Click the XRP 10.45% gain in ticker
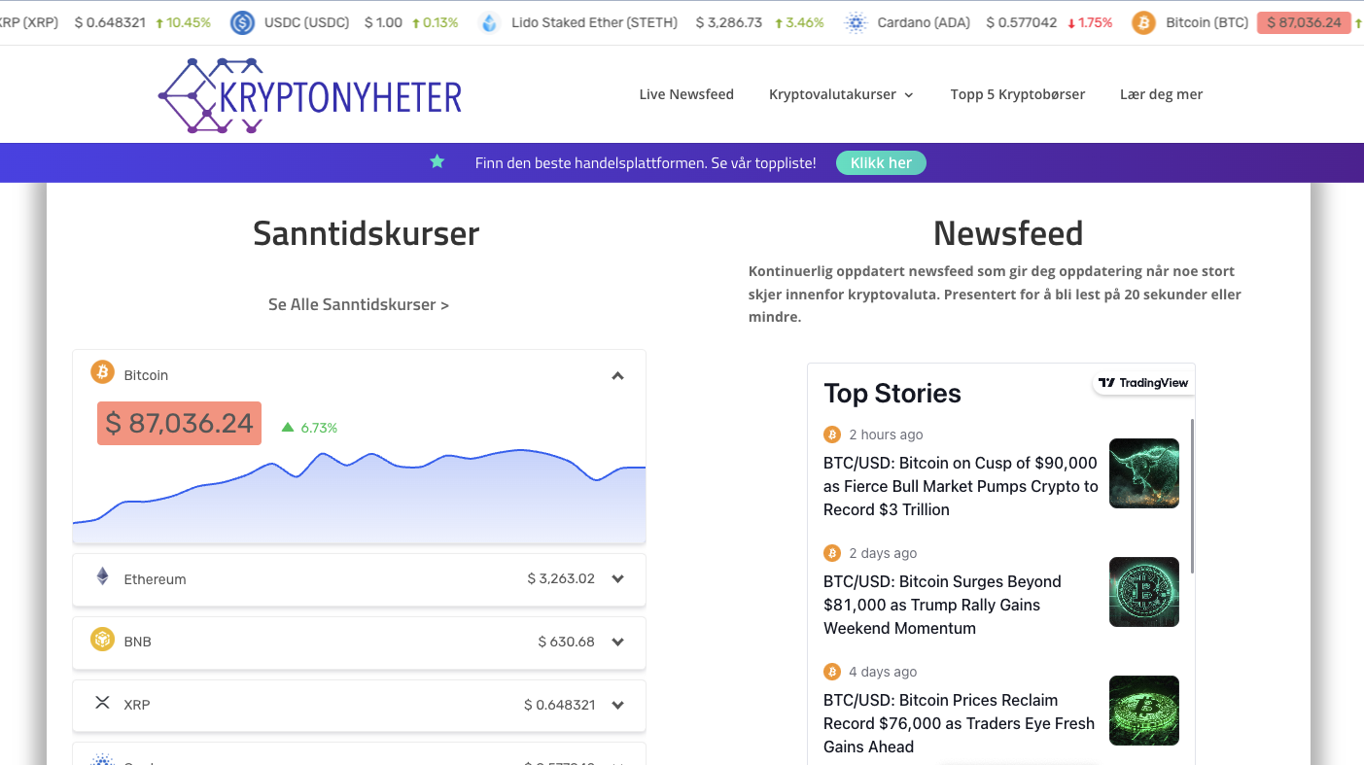 click(183, 22)
